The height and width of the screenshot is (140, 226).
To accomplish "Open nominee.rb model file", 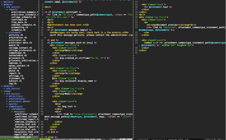I will [x=15, y=63].
